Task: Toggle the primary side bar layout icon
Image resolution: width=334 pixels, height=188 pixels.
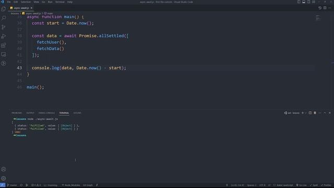Action: point(299,2)
